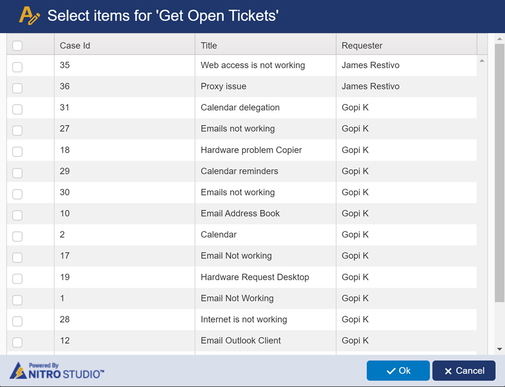The image size is (505, 387).
Task: Check the checkbox for case 35
Action: click(17, 67)
